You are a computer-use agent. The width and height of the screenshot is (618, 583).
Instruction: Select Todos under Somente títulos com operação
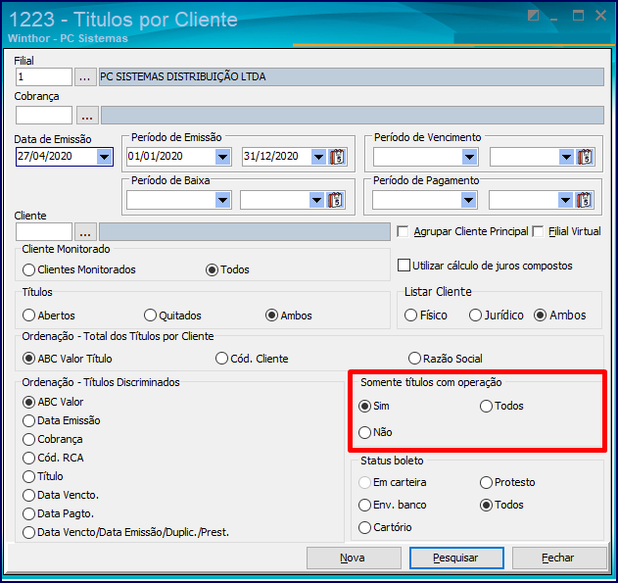click(486, 406)
